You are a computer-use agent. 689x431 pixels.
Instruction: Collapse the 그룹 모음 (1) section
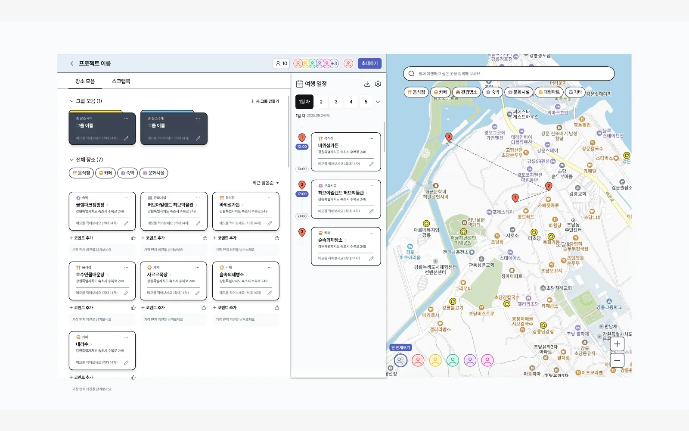point(71,101)
